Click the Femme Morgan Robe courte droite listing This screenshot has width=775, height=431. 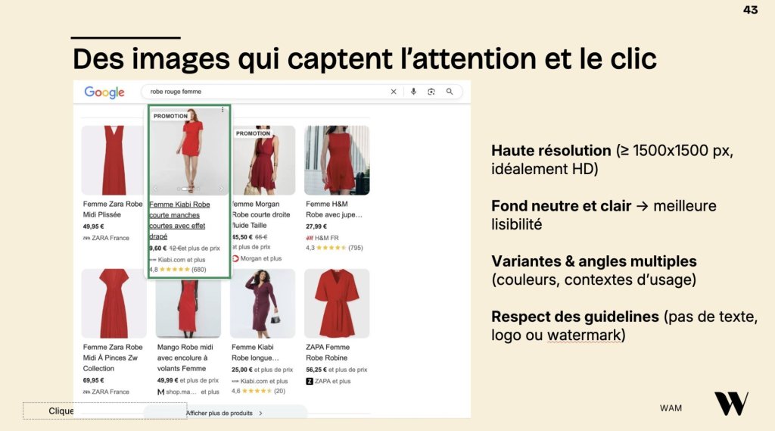261,214
